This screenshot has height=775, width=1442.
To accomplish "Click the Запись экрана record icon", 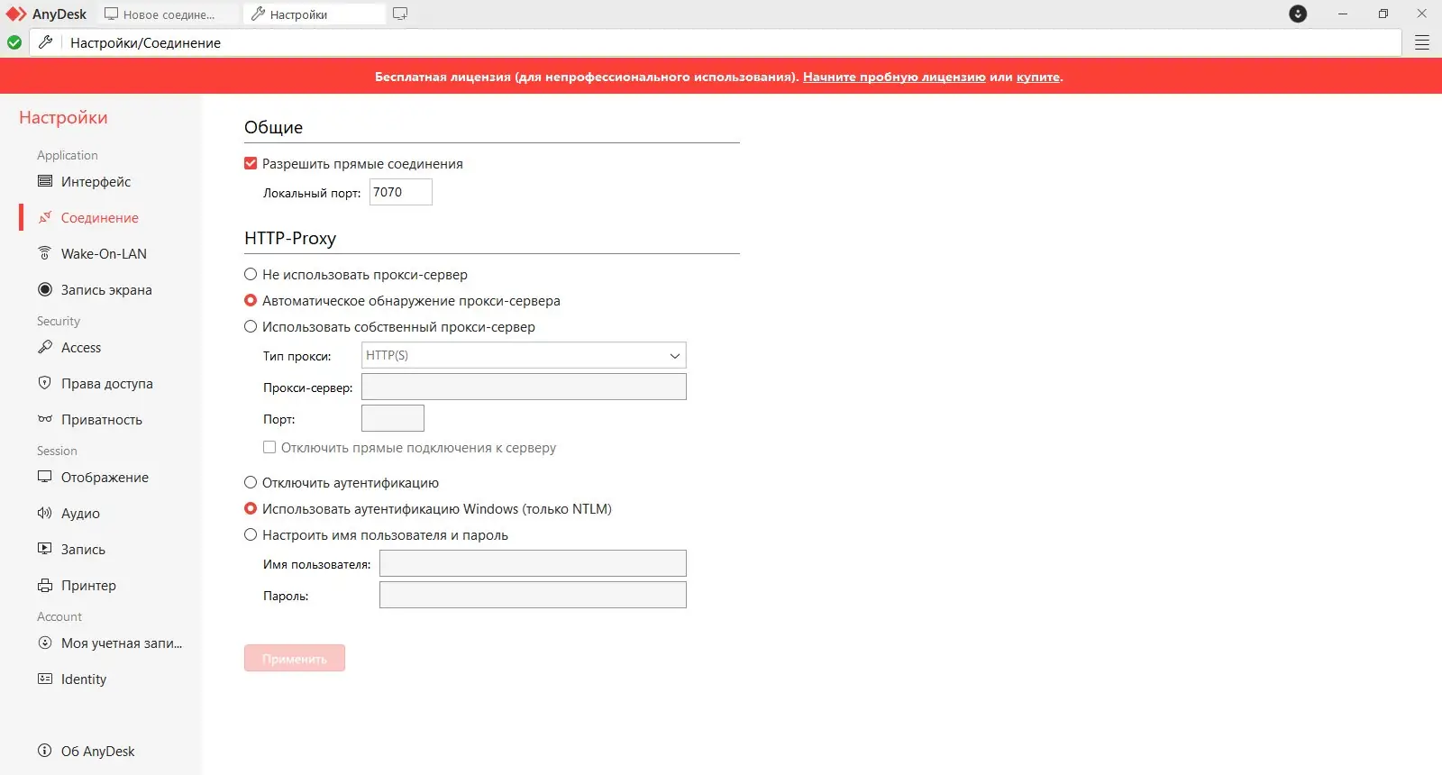I will click(x=45, y=289).
